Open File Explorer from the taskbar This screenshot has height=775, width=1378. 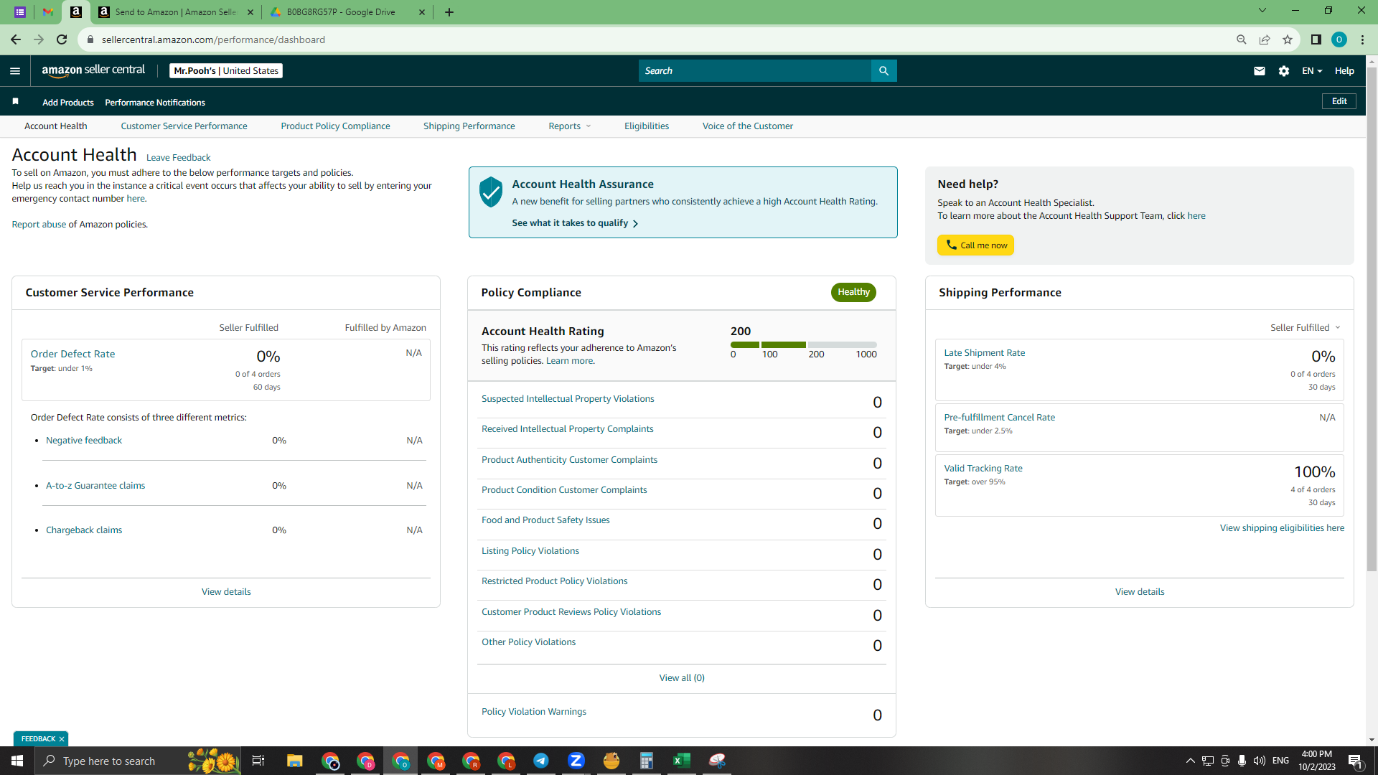pyautogui.click(x=295, y=761)
